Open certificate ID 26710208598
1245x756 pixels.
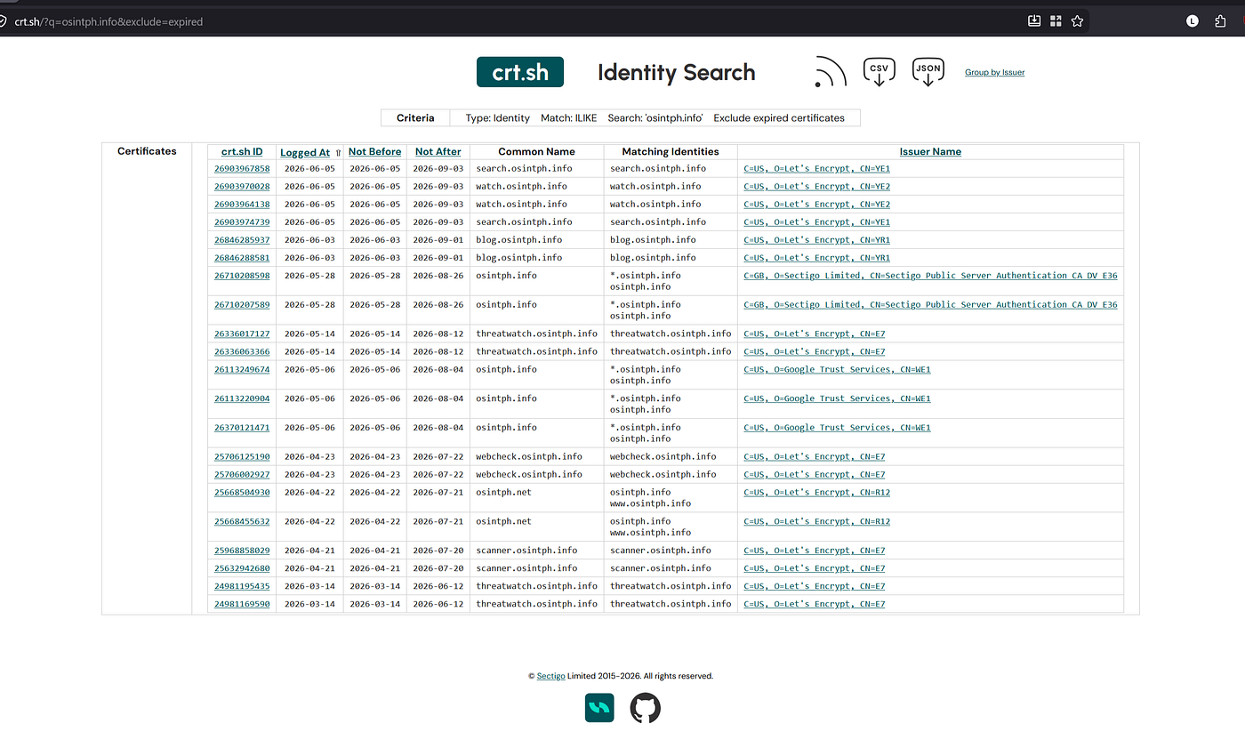point(242,276)
